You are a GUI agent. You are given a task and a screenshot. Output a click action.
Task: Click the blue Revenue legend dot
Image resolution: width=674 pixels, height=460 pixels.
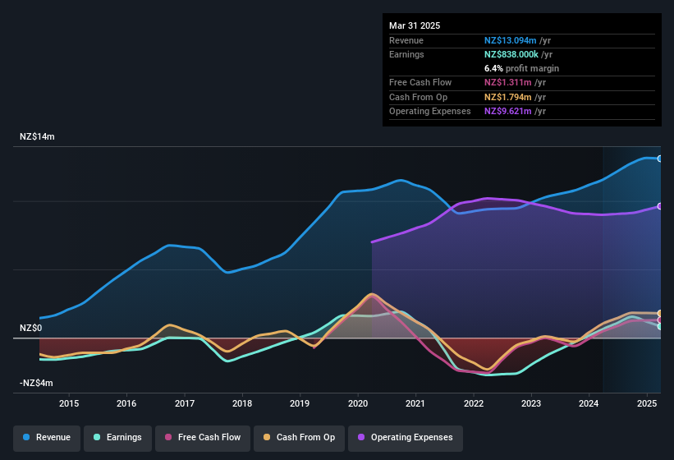pos(26,437)
